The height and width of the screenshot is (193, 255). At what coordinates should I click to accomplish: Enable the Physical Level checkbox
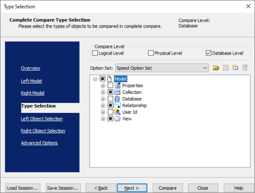(x=151, y=53)
